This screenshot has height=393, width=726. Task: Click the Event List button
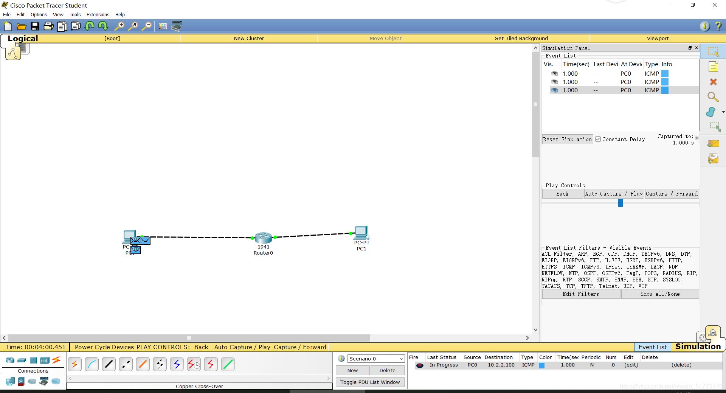(652, 347)
